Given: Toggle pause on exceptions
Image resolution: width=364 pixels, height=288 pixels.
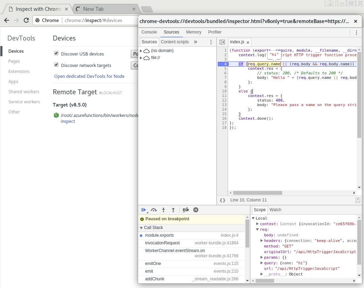Looking at the screenshot, I should click(196, 210).
